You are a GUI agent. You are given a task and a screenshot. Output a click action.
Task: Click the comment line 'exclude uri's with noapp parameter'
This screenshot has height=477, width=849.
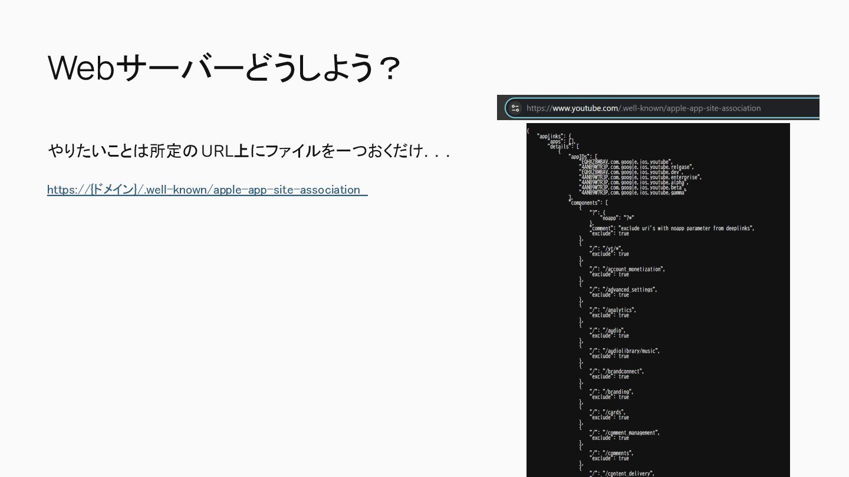tap(672, 228)
